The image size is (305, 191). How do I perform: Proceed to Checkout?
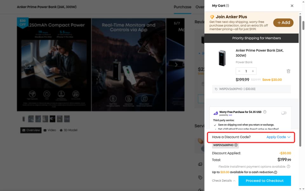pos(265,181)
